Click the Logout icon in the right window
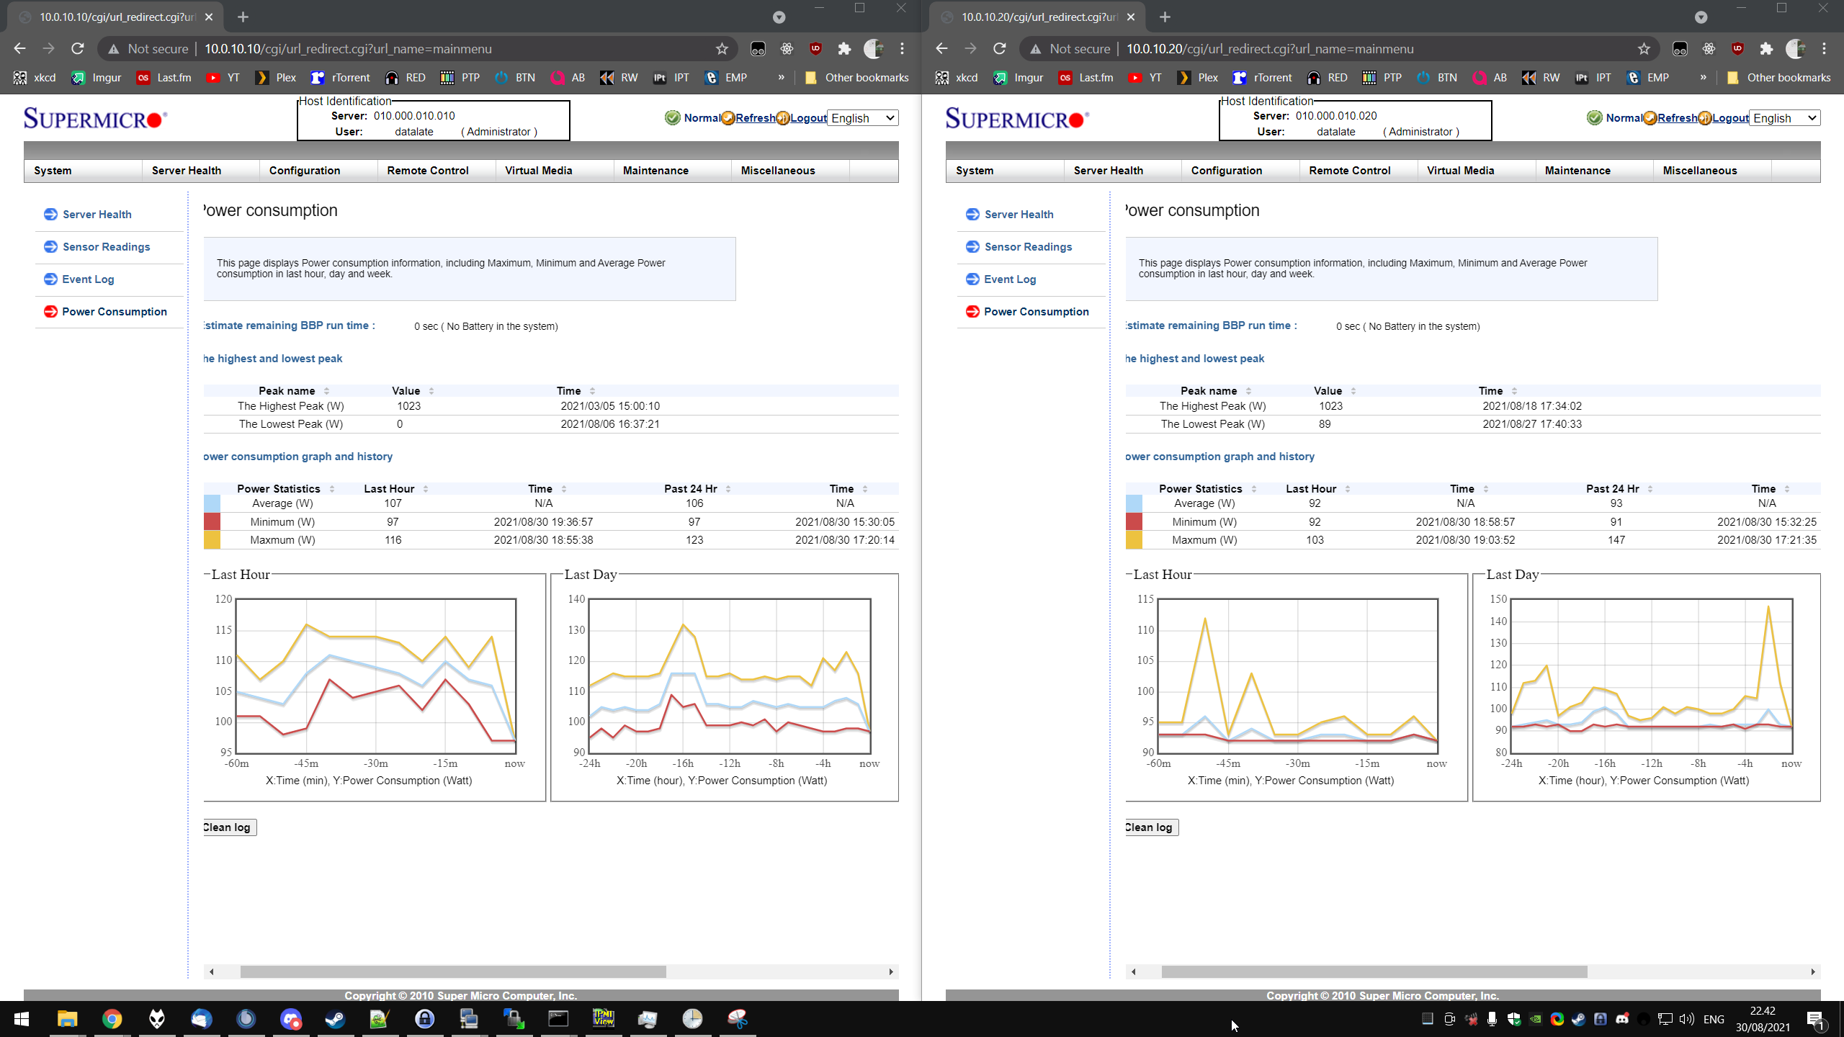The width and height of the screenshot is (1844, 1037). click(1705, 118)
